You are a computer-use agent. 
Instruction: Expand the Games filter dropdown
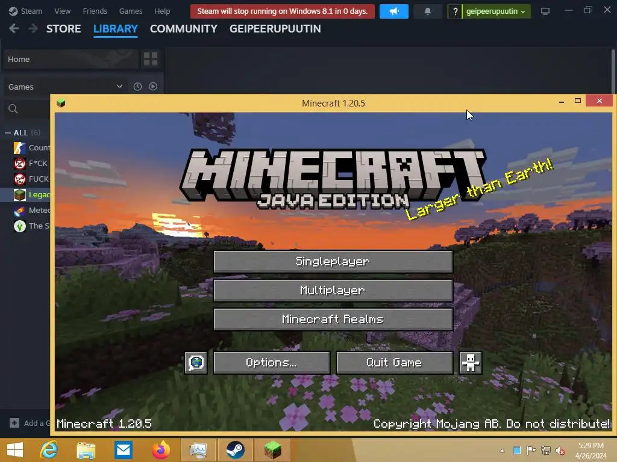point(65,87)
